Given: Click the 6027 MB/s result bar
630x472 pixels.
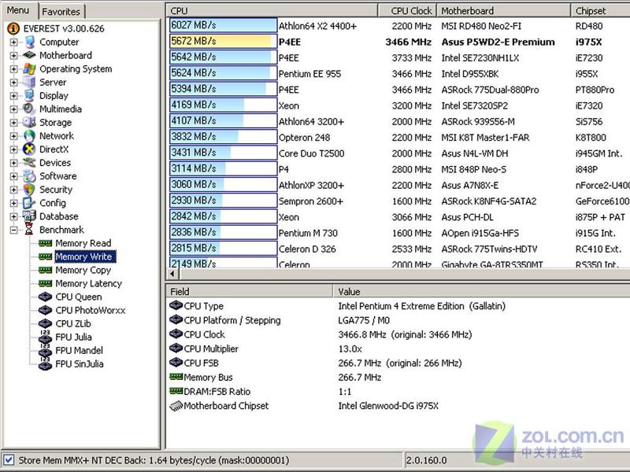Looking at the screenshot, I should click(x=223, y=25).
